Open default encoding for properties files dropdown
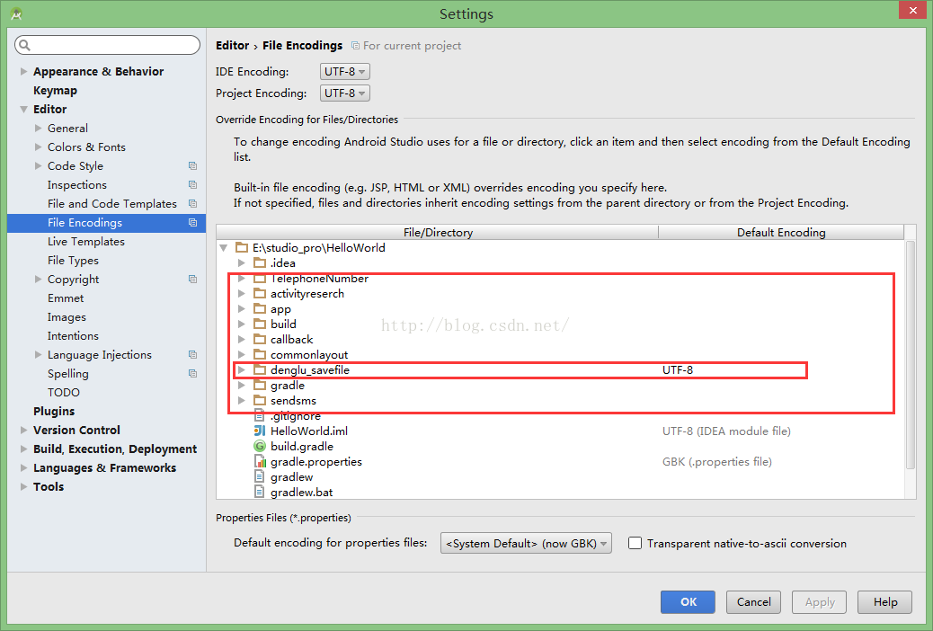Viewport: 933px width, 631px height. click(x=526, y=543)
